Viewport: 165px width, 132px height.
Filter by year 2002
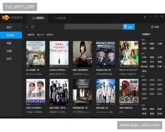tap(152, 94)
